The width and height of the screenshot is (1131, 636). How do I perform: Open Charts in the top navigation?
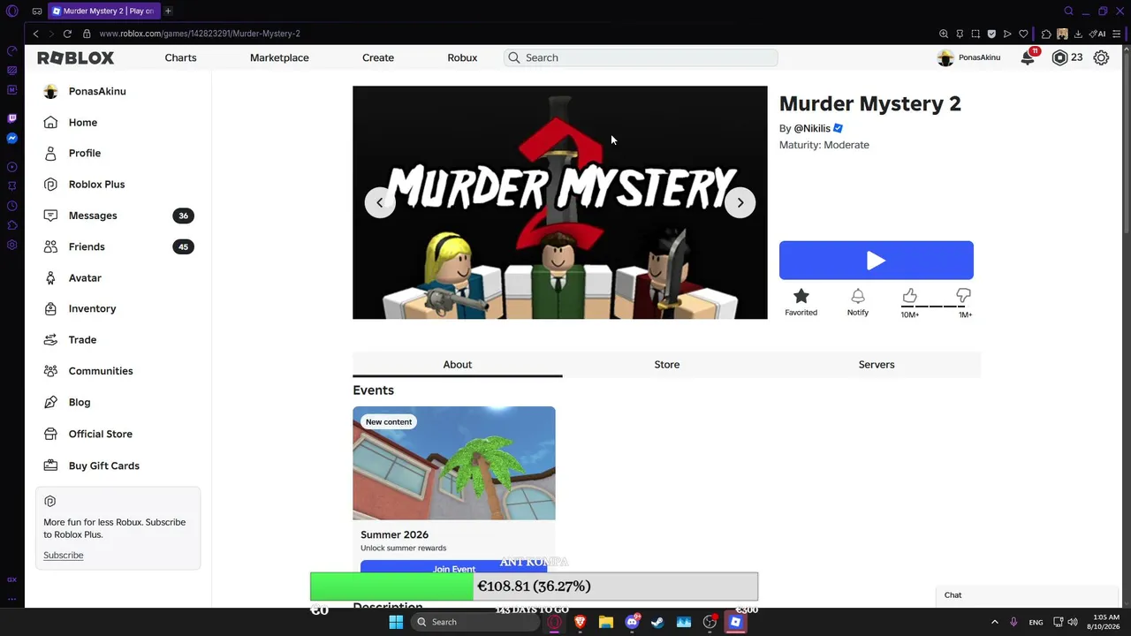click(x=180, y=57)
